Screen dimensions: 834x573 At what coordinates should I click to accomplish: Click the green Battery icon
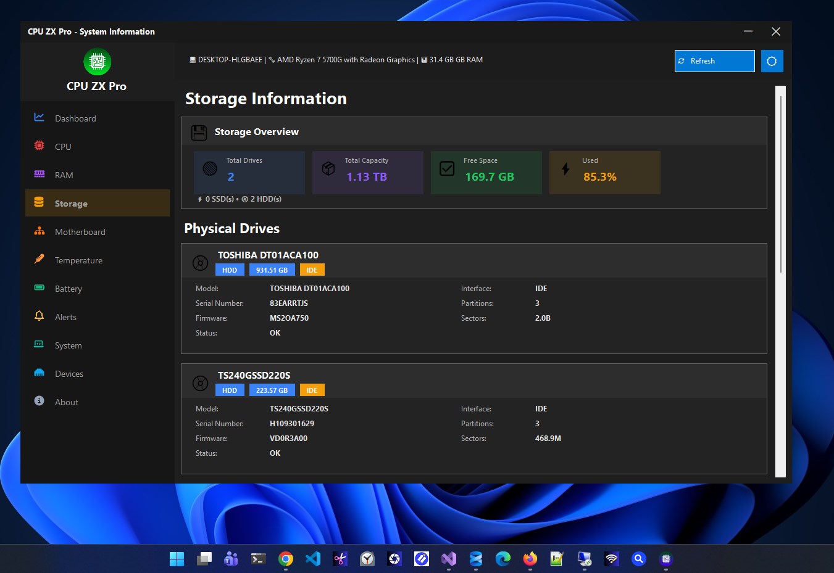pyautogui.click(x=39, y=287)
